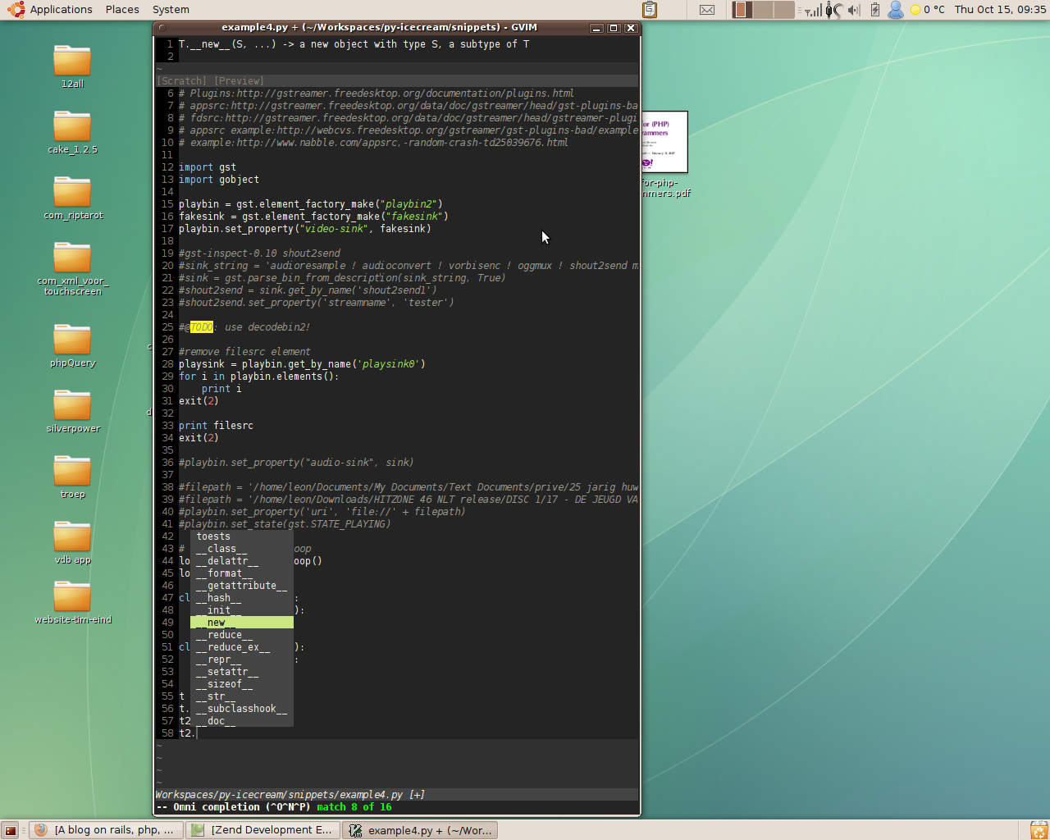This screenshot has width=1050, height=840.
Task: Open the volume speaker control
Action: (854, 10)
